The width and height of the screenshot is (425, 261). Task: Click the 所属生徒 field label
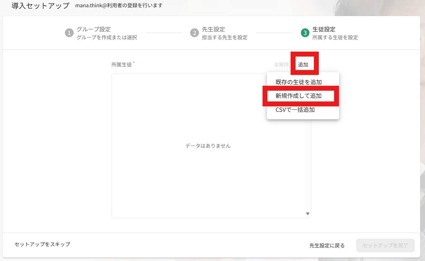click(x=122, y=65)
